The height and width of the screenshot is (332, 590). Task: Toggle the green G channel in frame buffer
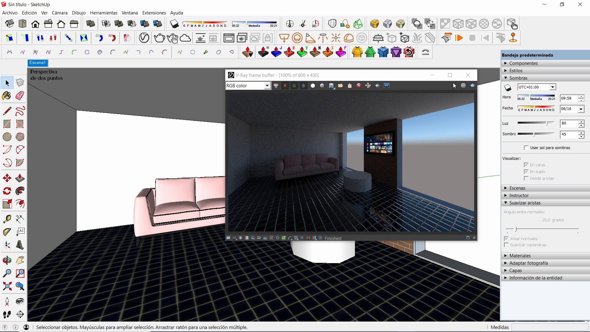tap(294, 86)
